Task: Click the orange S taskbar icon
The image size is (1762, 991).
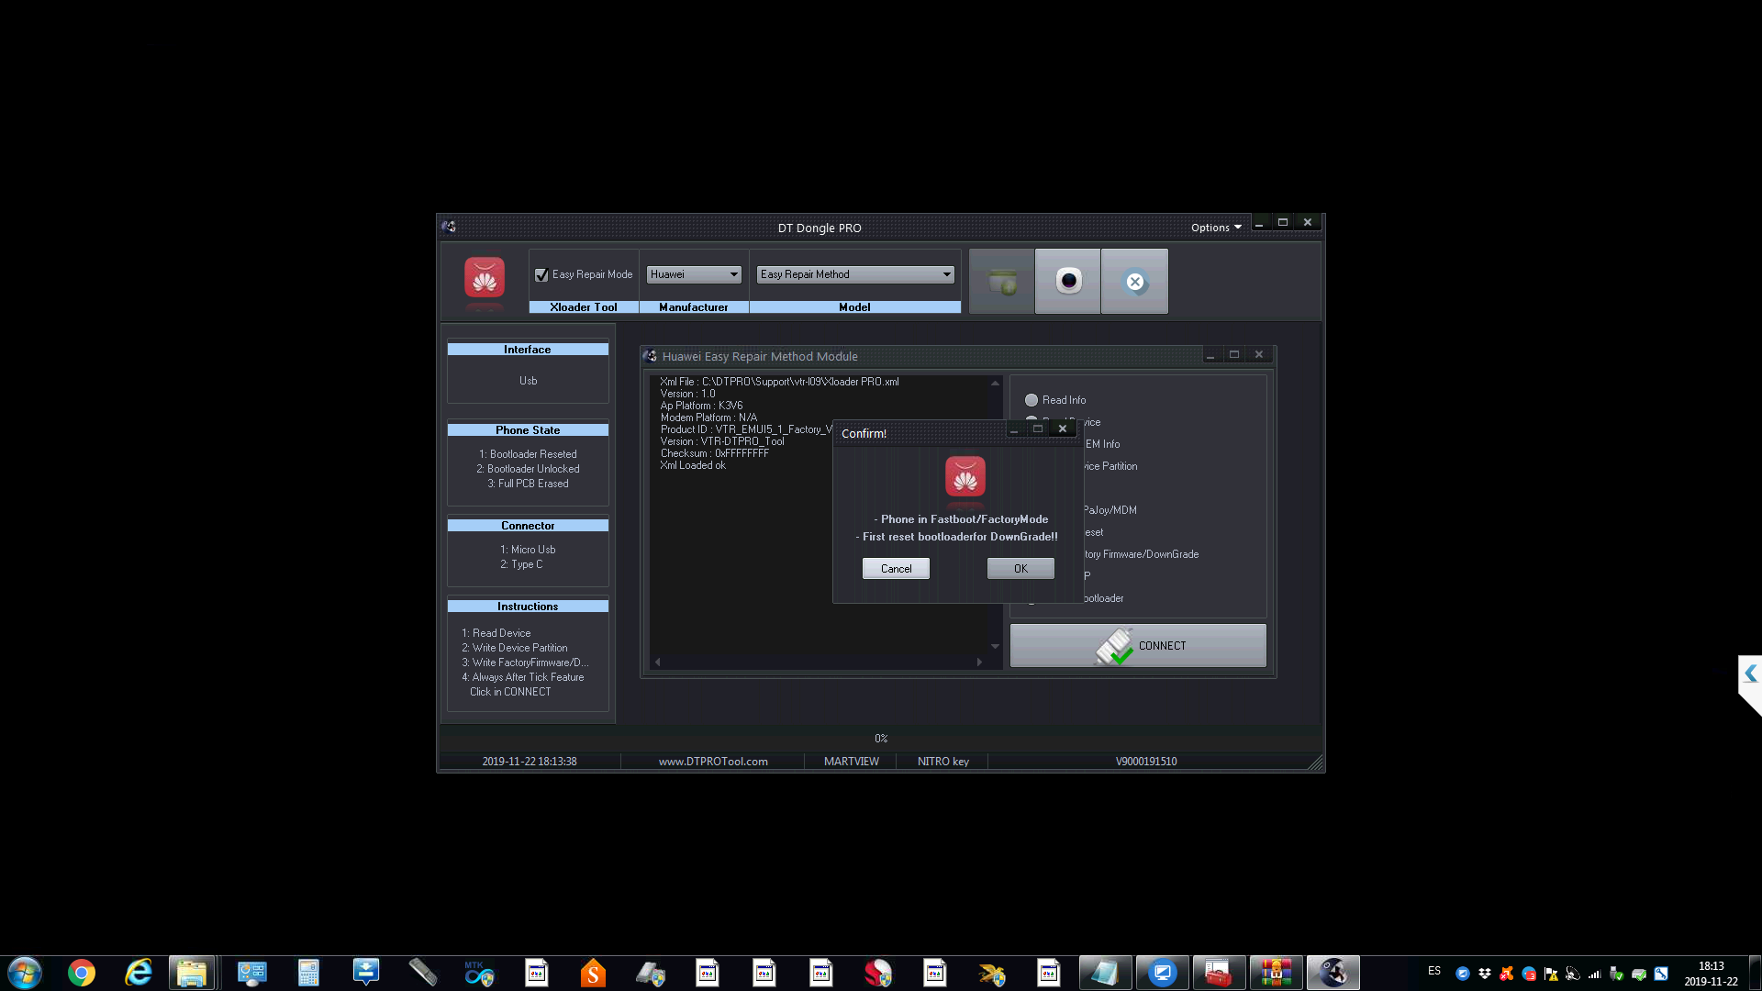Action: click(593, 973)
